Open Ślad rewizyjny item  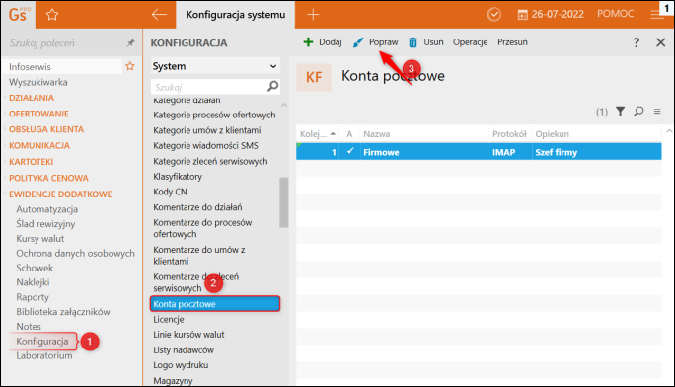pyautogui.click(x=45, y=224)
